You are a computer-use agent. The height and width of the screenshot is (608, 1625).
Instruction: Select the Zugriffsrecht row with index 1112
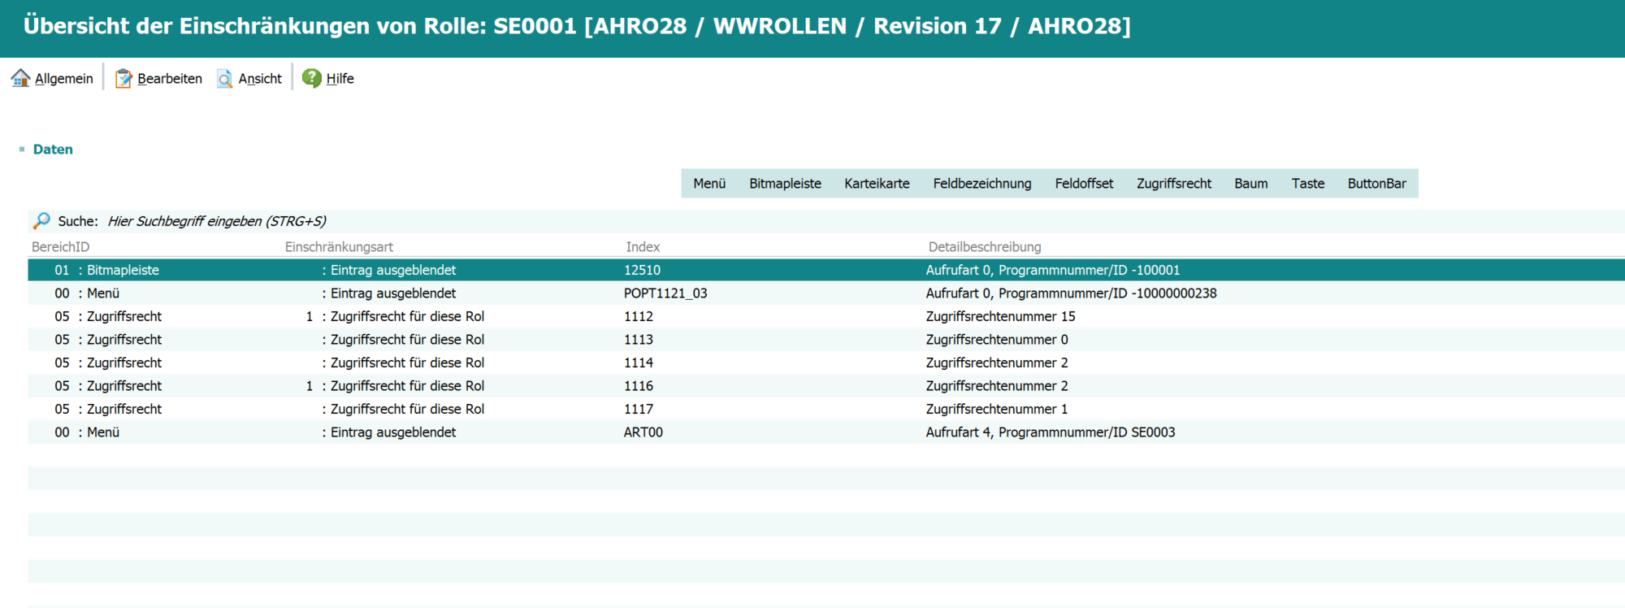[826, 316]
